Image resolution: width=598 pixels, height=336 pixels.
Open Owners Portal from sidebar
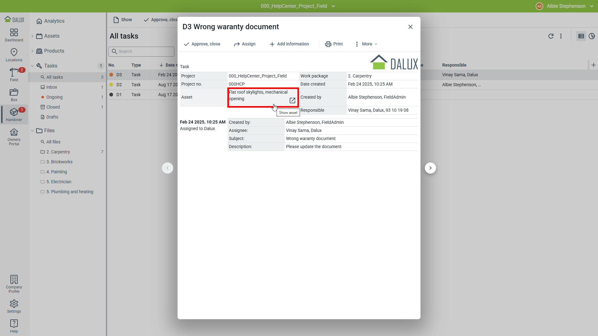tap(14, 137)
